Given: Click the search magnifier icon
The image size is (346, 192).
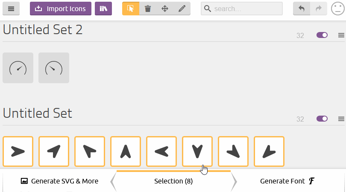Looking at the screenshot, I should (208, 9).
